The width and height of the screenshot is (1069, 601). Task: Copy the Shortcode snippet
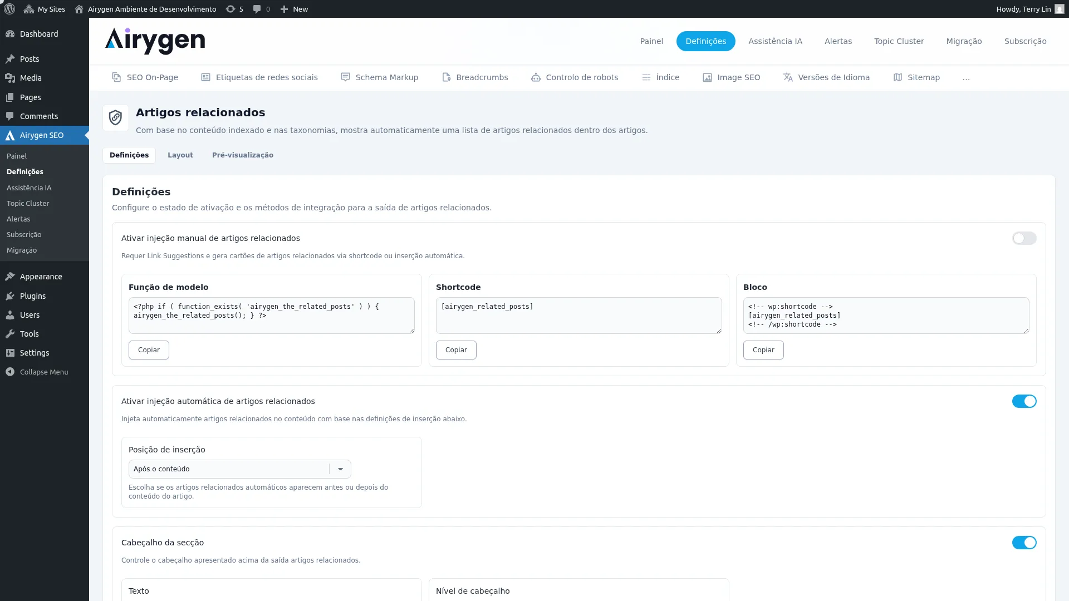tap(456, 350)
